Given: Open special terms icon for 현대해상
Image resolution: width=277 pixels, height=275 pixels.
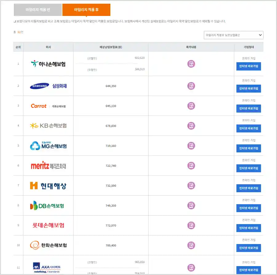Looking at the screenshot, I should coord(191,185).
